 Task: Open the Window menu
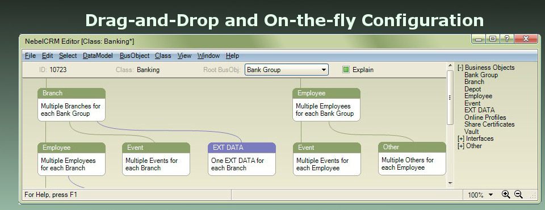208,56
